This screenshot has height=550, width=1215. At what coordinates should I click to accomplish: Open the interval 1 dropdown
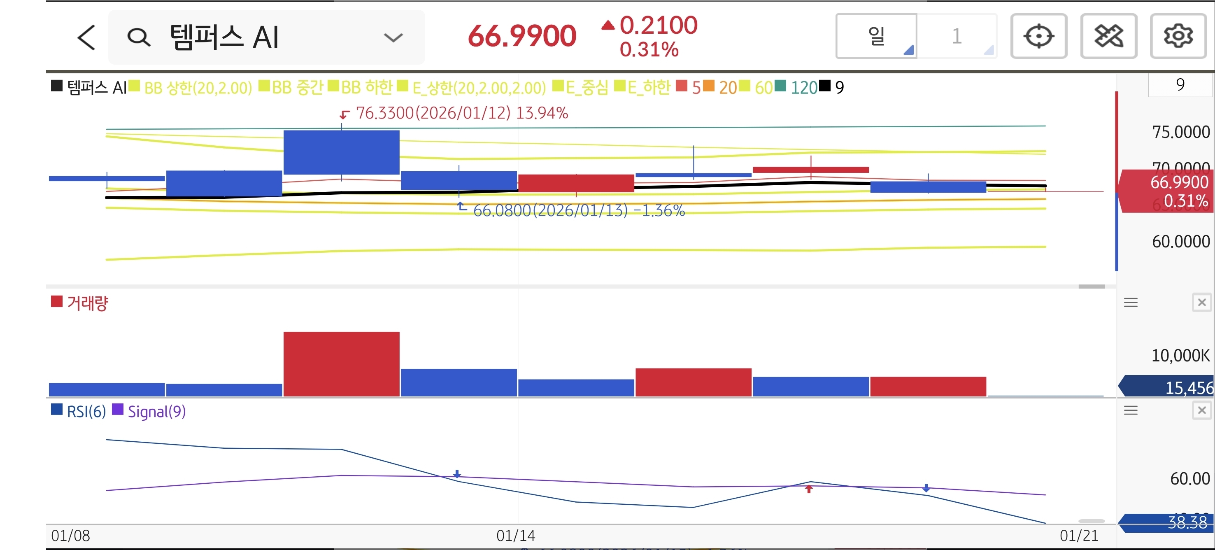pos(957,36)
